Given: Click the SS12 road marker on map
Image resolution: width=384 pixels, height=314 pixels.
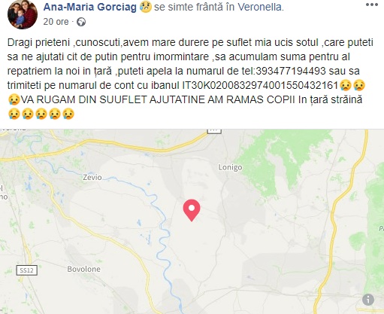Looking at the screenshot, I should click(x=27, y=270).
